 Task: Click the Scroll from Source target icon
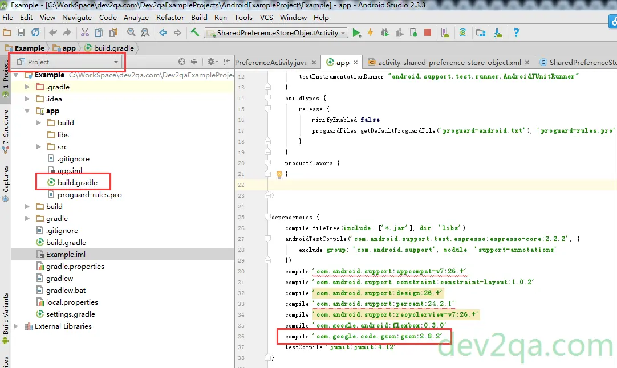[x=181, y=62]
